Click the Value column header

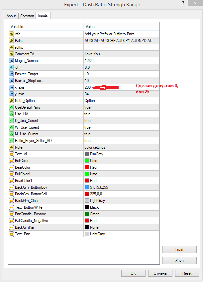(x=121, y=27)
